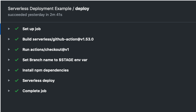
Task: Click the green checkmark beside Set up job
Action: [17, 29]
